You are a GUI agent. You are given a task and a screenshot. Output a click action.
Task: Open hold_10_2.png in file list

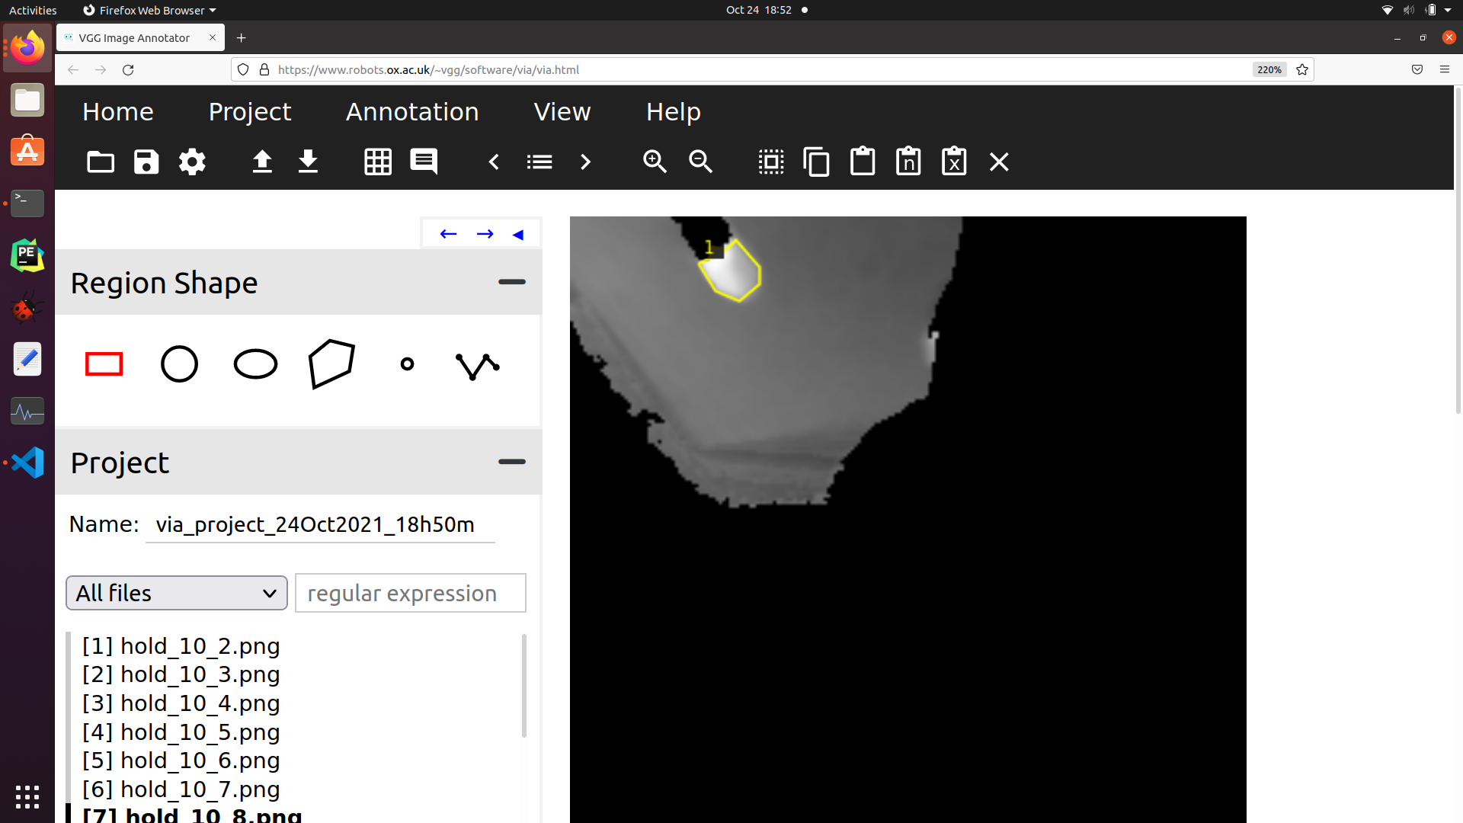click(181, 646)
